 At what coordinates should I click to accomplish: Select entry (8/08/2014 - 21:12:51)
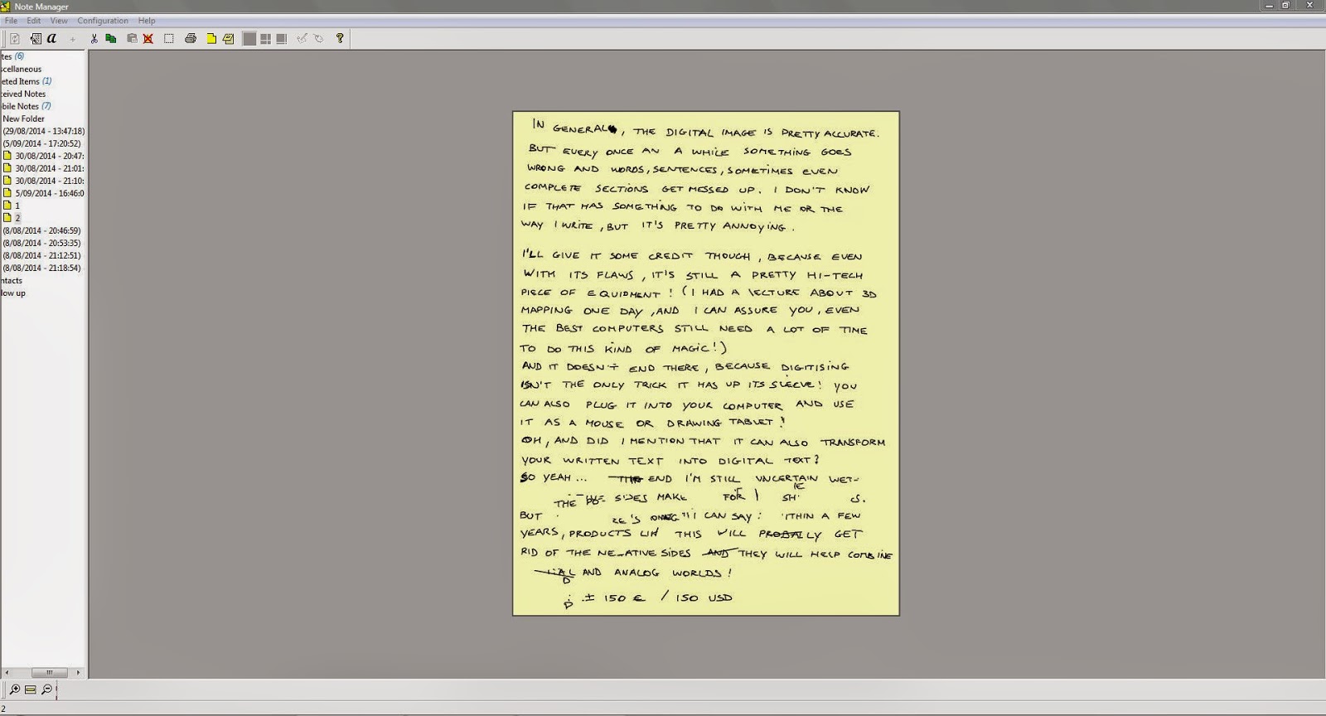pos(41,255)
